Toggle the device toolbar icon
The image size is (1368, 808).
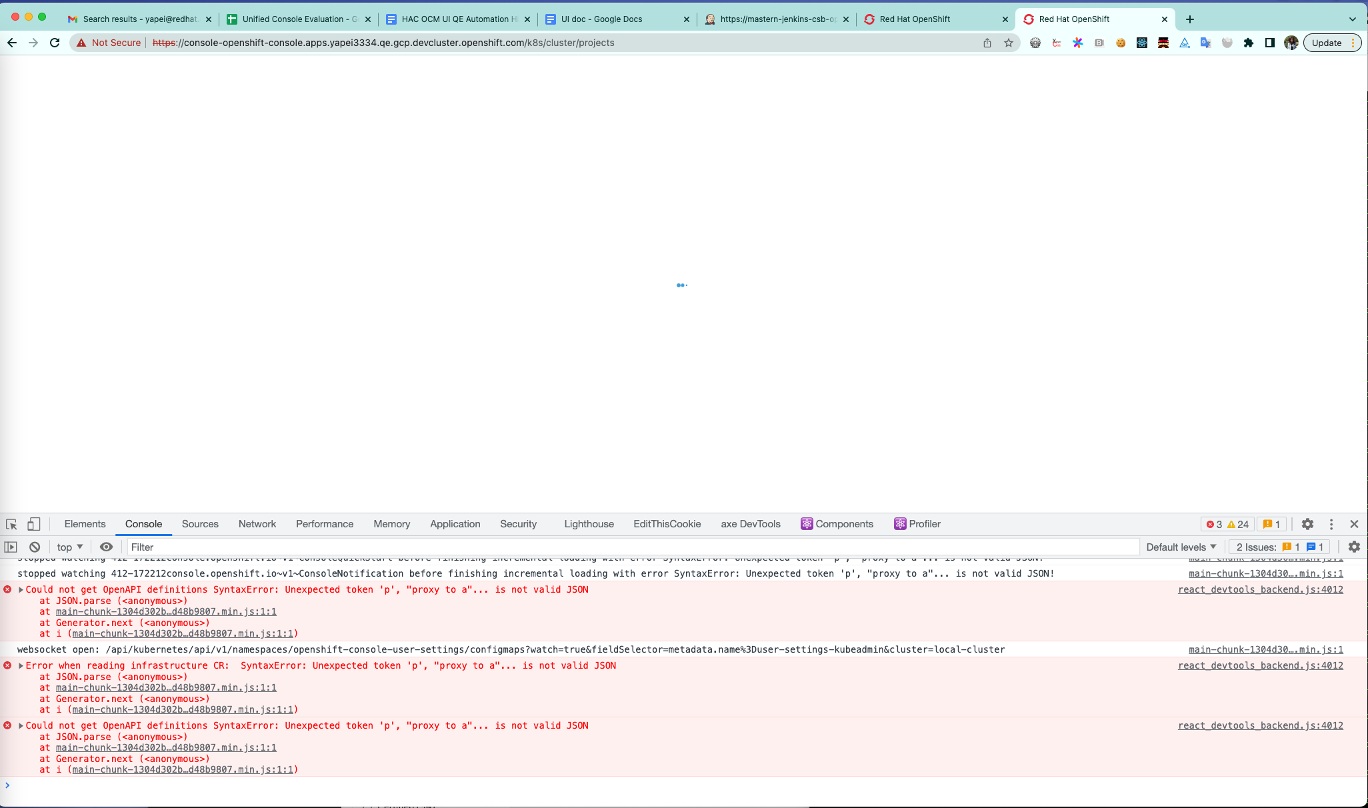33,524
